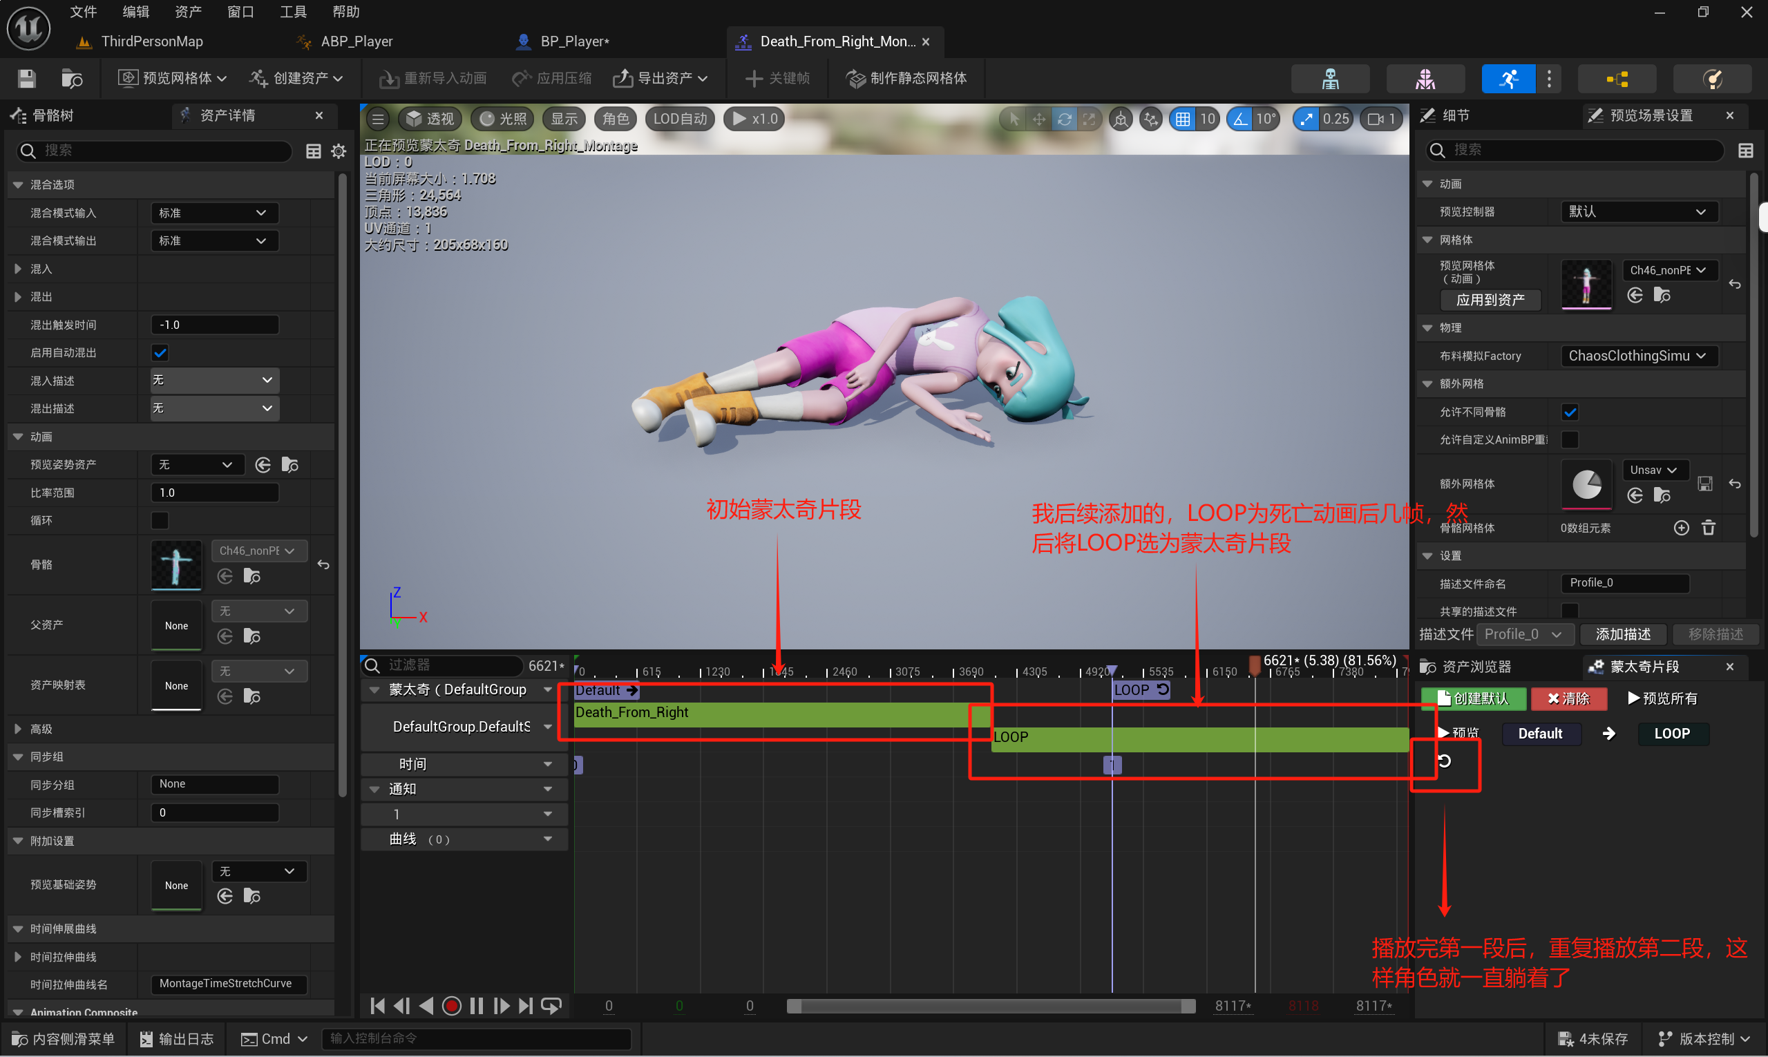Open the 混入描述 dropdown

pos(214,381)
